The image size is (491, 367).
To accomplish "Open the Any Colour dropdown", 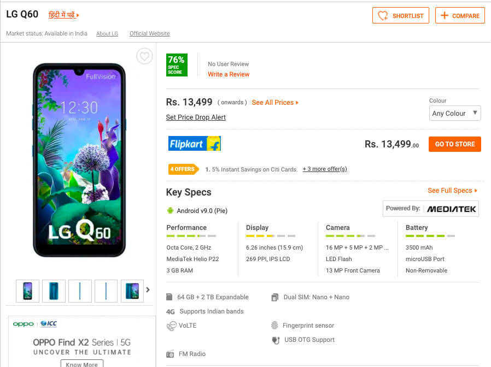I will pyautogui.click(x=455, y=114).
